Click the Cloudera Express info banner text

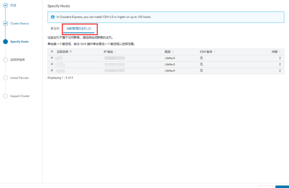(x=104, y=17)
